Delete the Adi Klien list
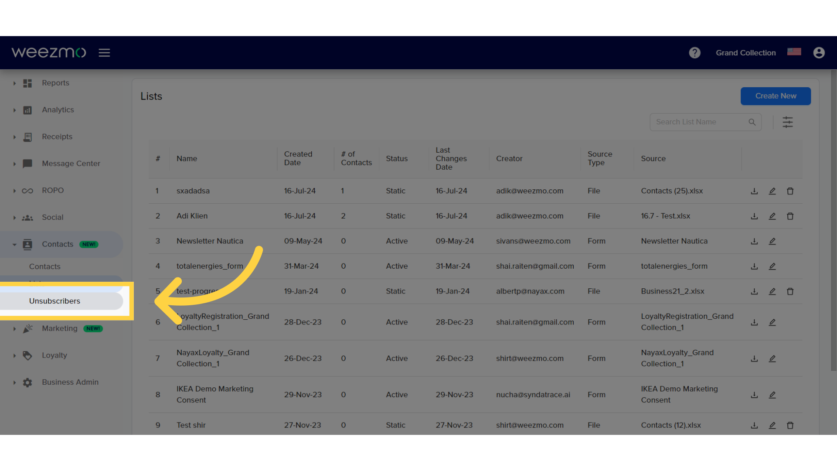Viewport: 837px width, 471px height. (790, 216)
